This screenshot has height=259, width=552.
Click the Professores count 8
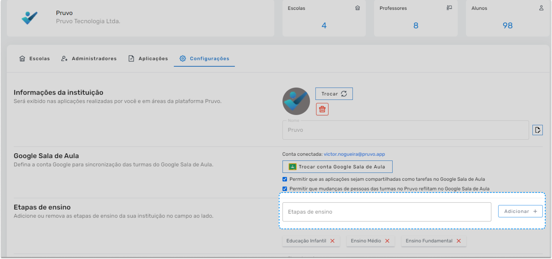point(416,25)
